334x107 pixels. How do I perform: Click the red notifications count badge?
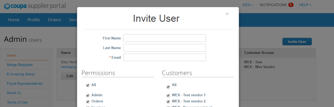(291, 5)
